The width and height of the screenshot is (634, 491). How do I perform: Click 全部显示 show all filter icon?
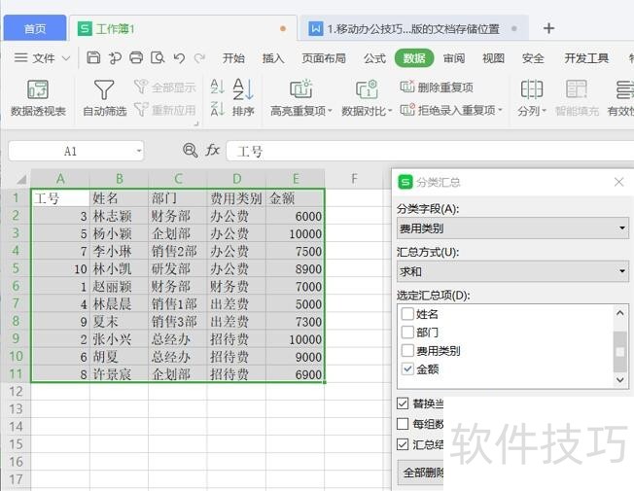(x=165, y=87)
